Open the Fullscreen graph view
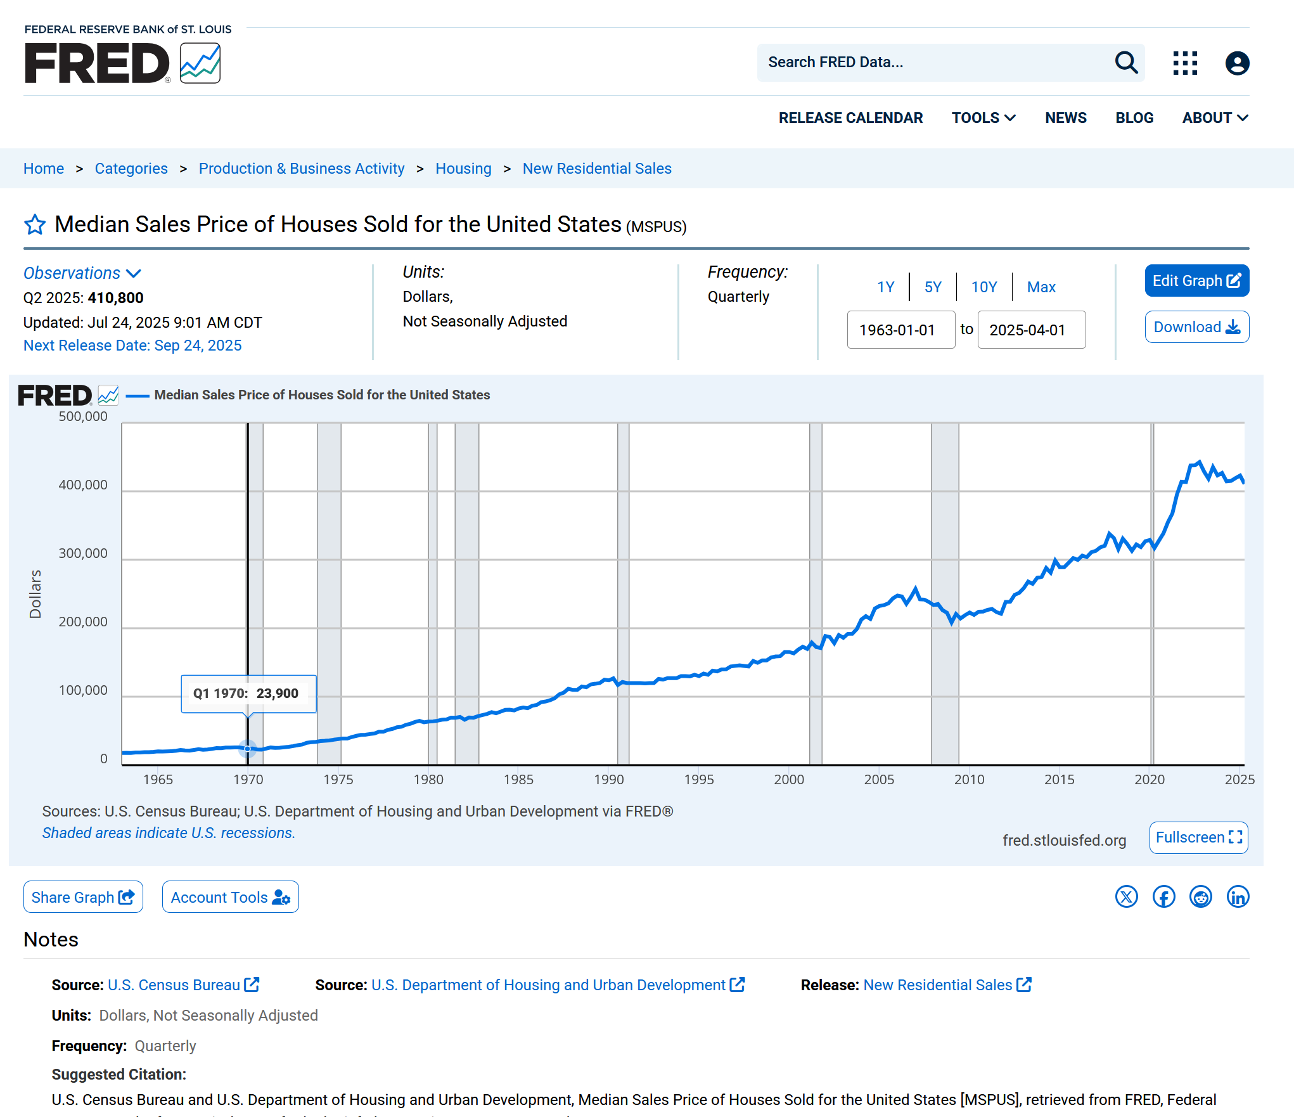The image size is (1294, 1117). 1198,837
